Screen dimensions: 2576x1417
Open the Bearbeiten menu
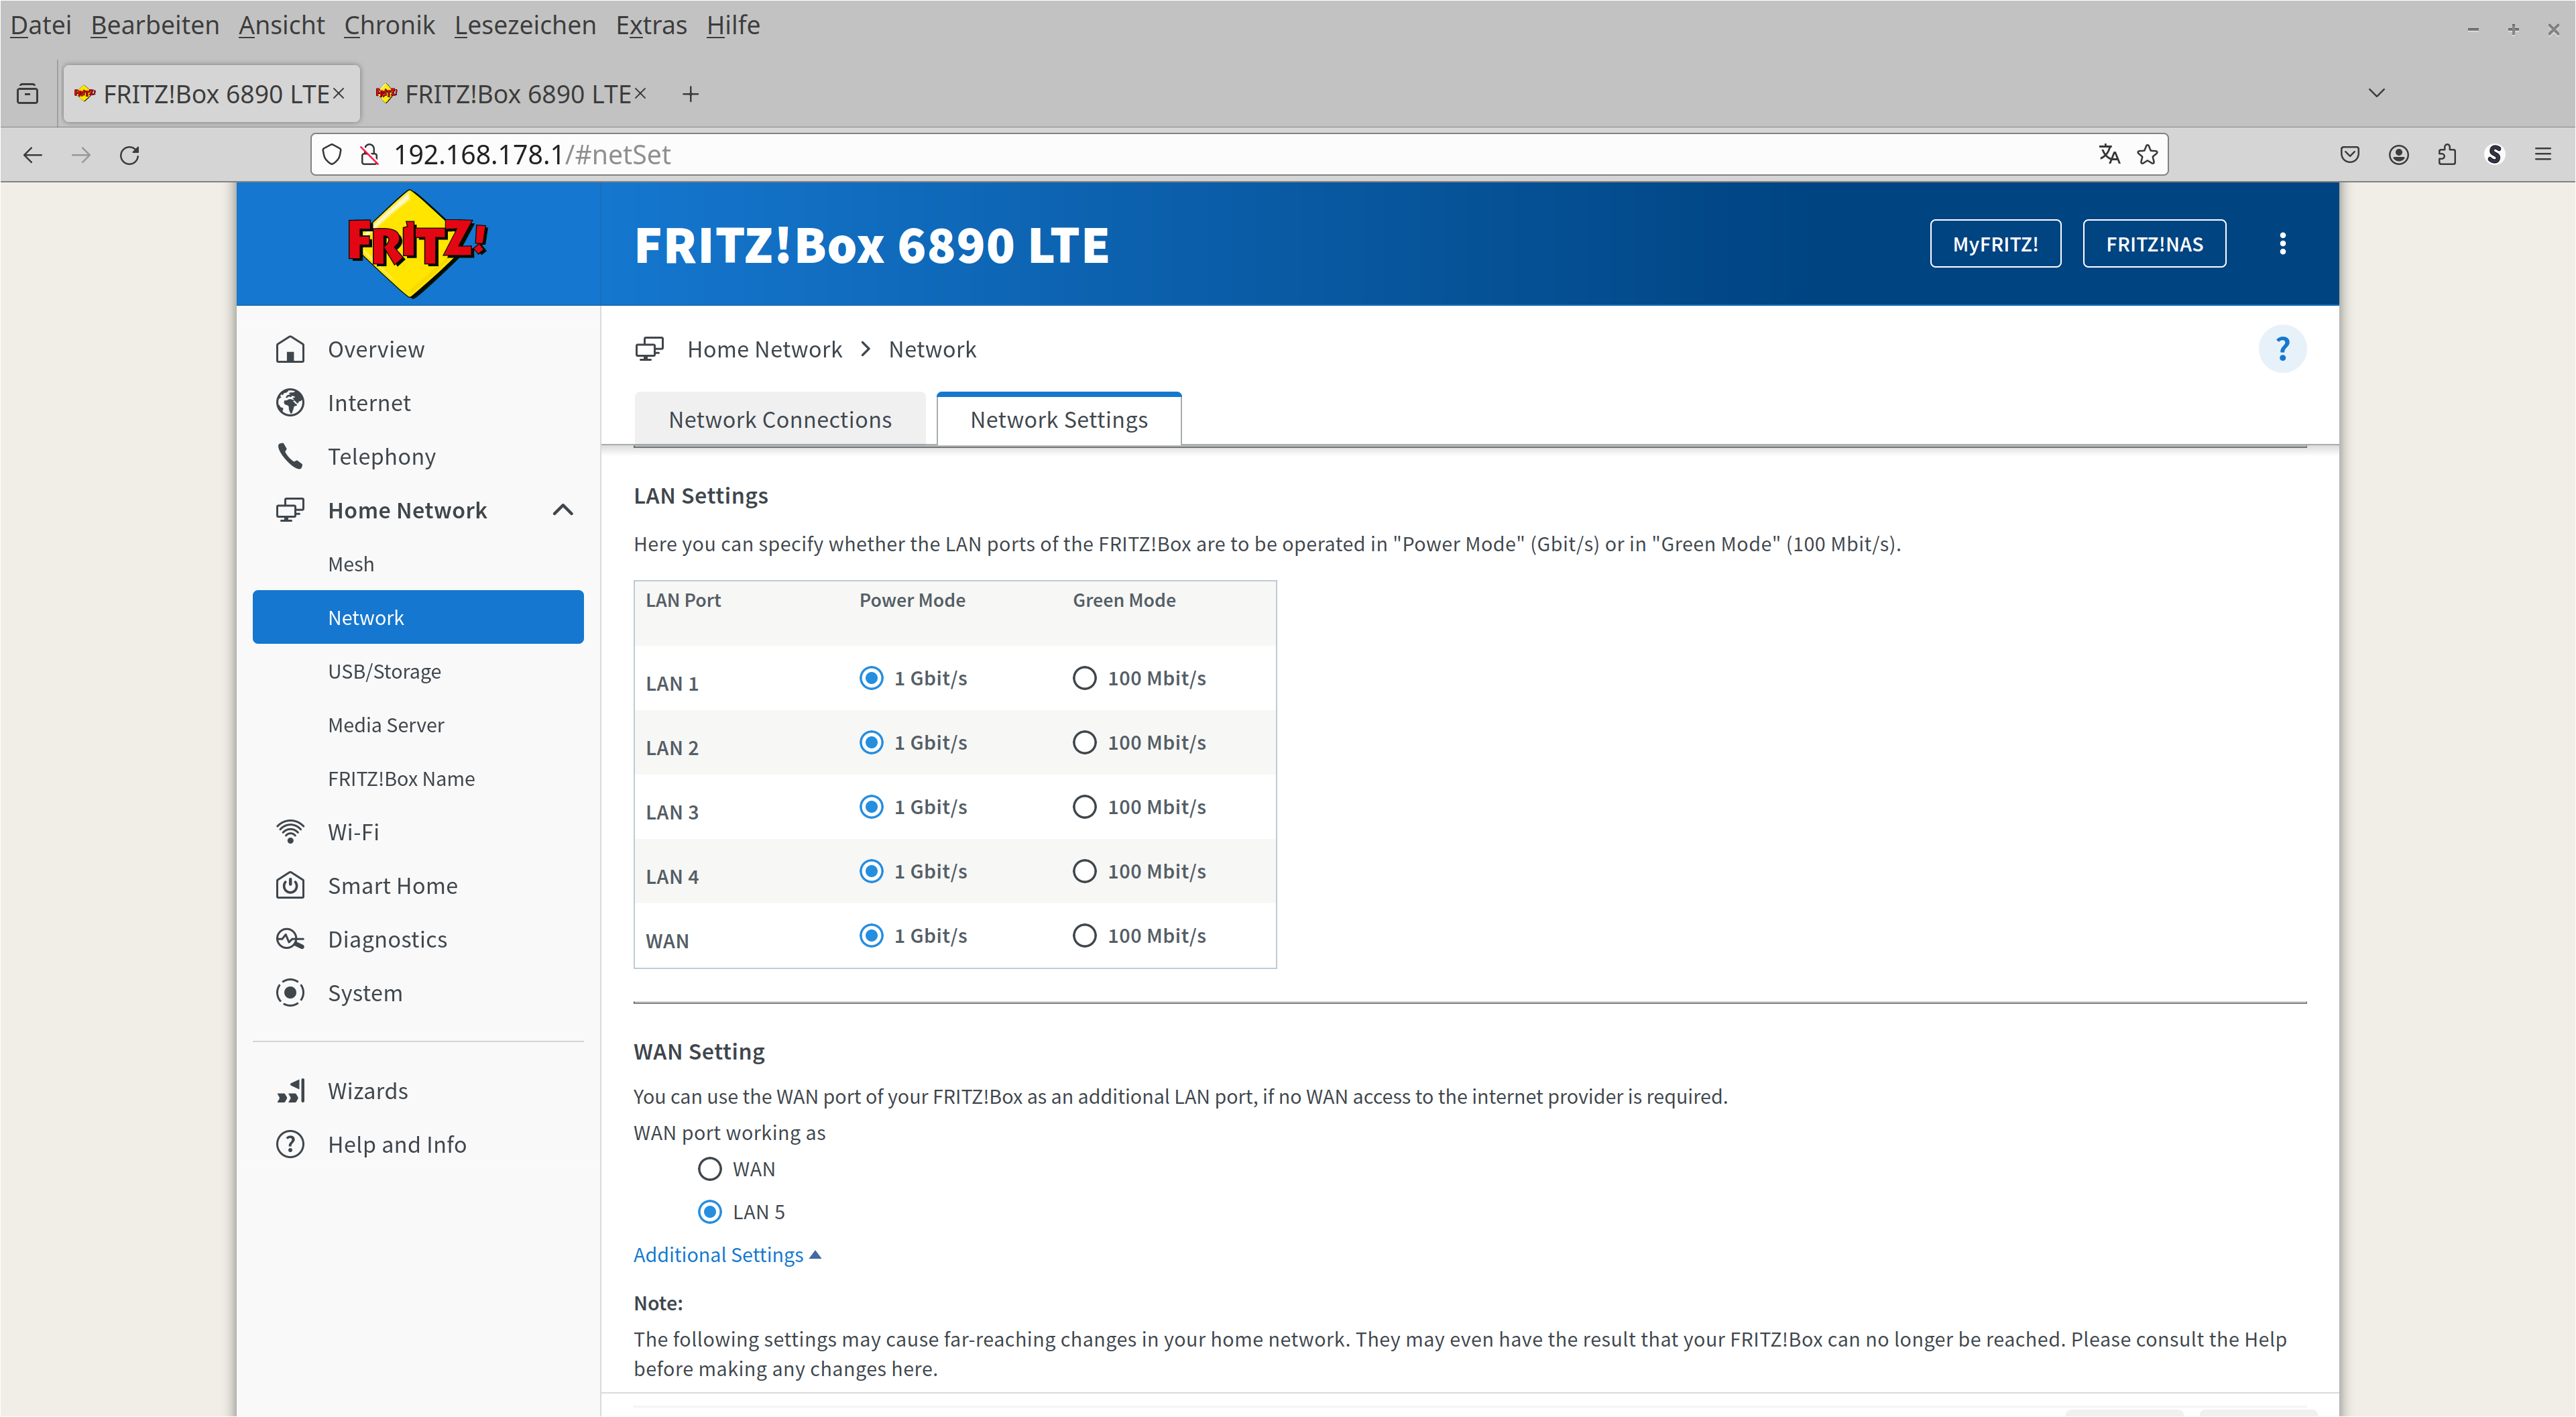(x=155, y=25)
